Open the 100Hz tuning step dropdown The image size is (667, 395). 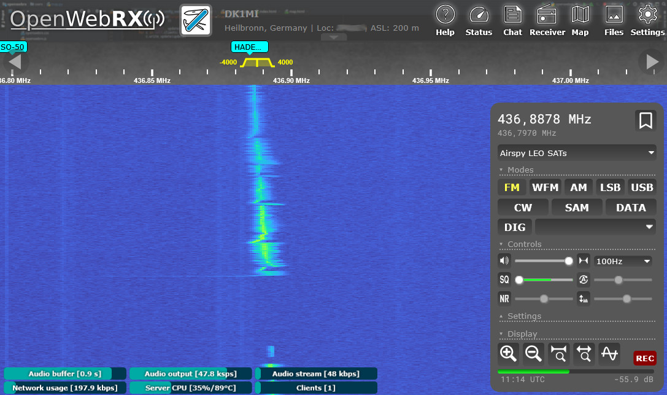[623, 261]
